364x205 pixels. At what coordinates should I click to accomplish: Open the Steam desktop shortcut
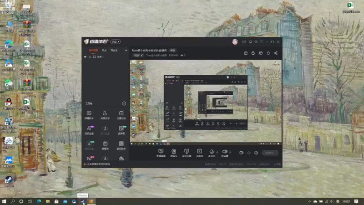coord(9,182)
